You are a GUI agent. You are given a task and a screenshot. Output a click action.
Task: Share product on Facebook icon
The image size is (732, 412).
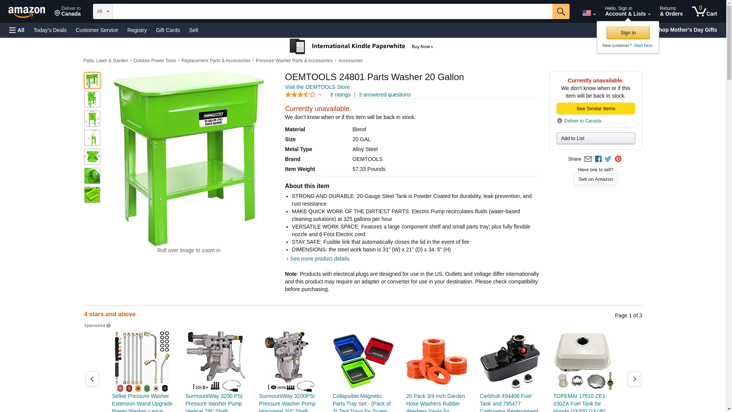coord(598,159)
